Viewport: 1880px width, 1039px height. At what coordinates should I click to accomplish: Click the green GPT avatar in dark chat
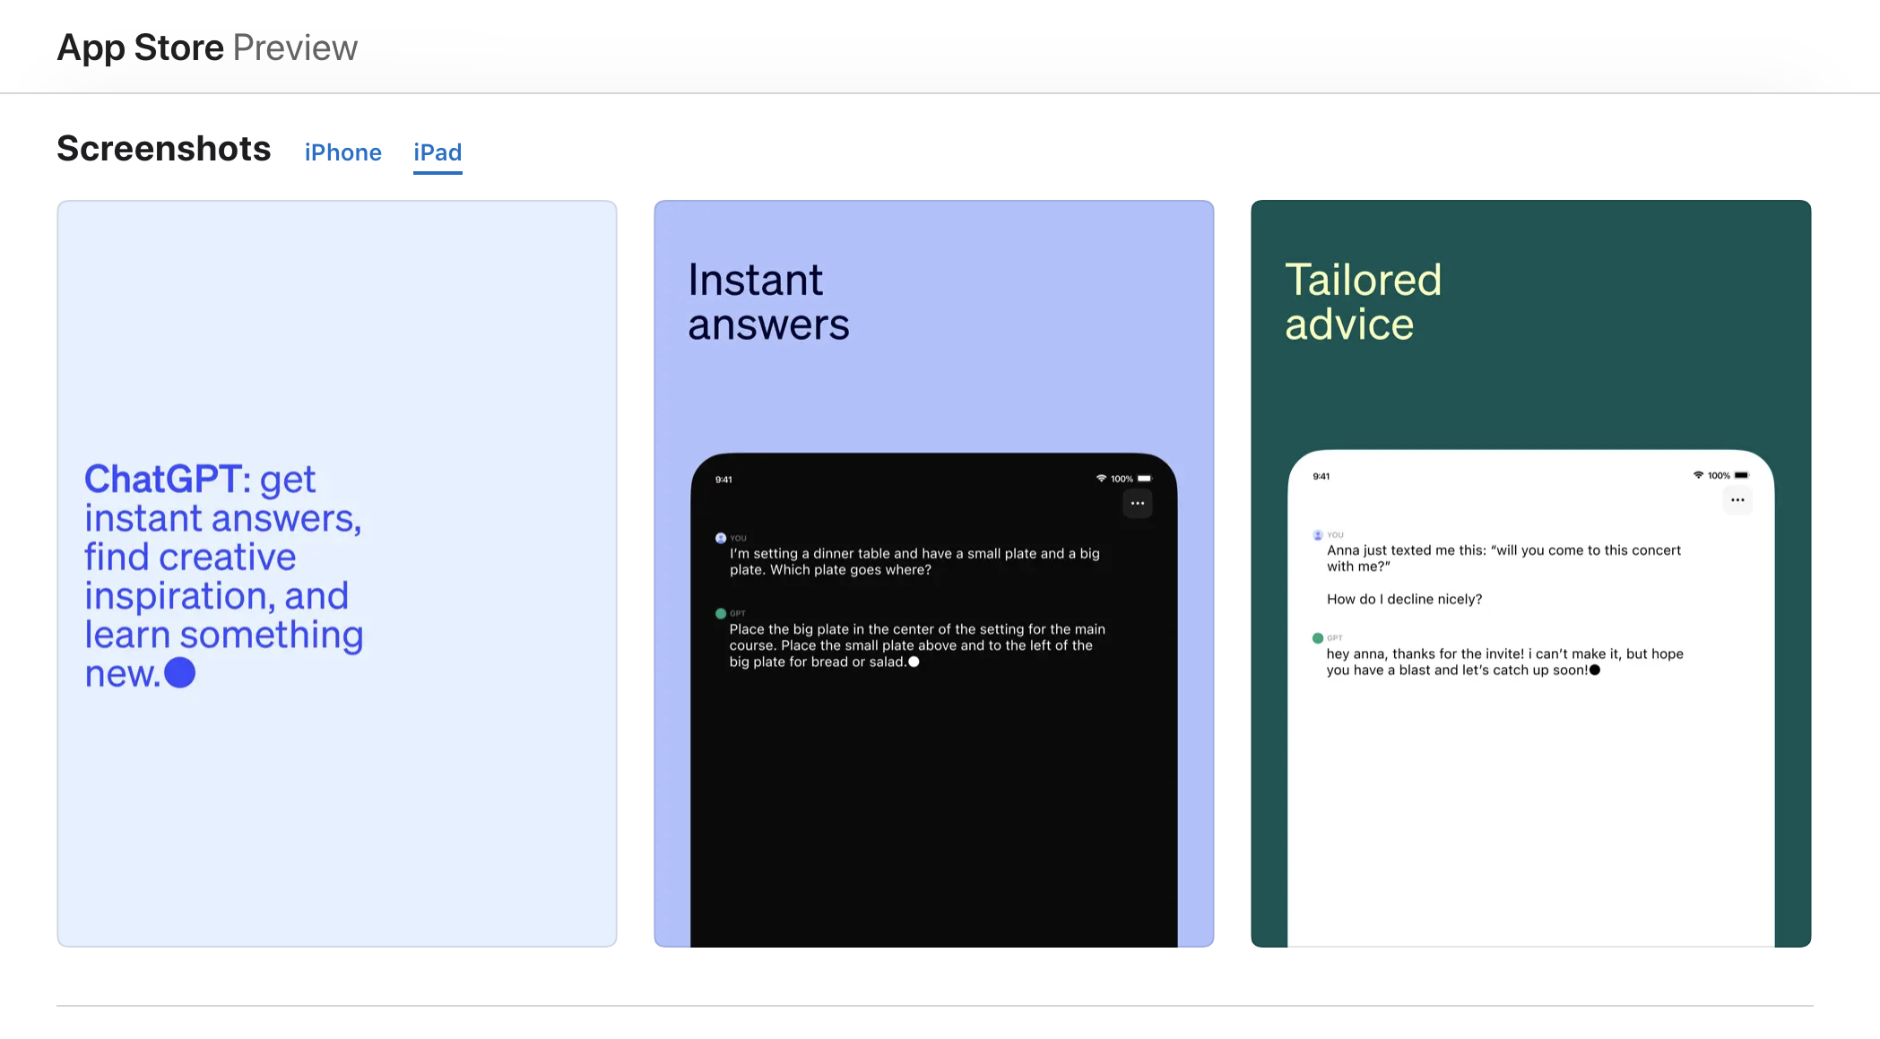720,614
